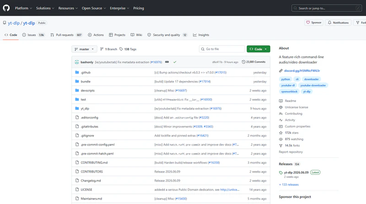Open .pre-commit-hatch.yaml file
The image size is (366, 204).
tap(97, 154)
